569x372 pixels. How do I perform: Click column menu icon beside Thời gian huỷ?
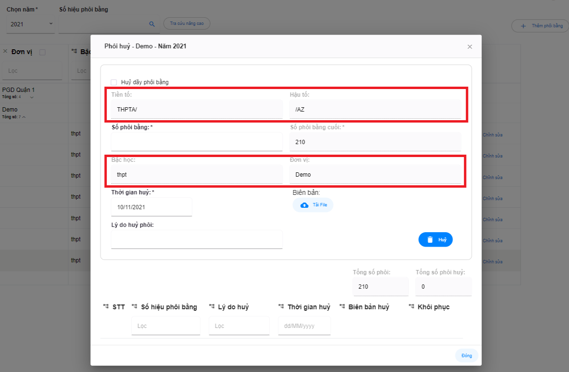(x=280, y=307)
